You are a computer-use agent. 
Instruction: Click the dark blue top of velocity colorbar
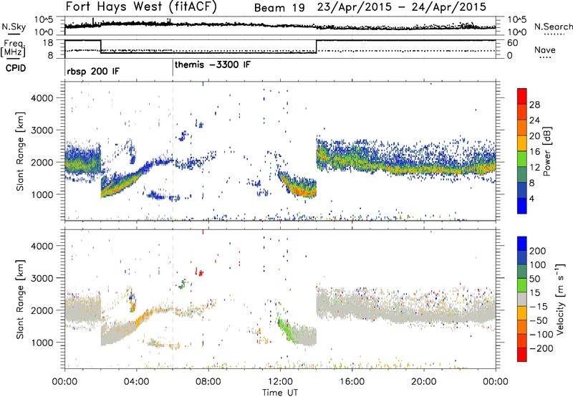click(522, 244)
